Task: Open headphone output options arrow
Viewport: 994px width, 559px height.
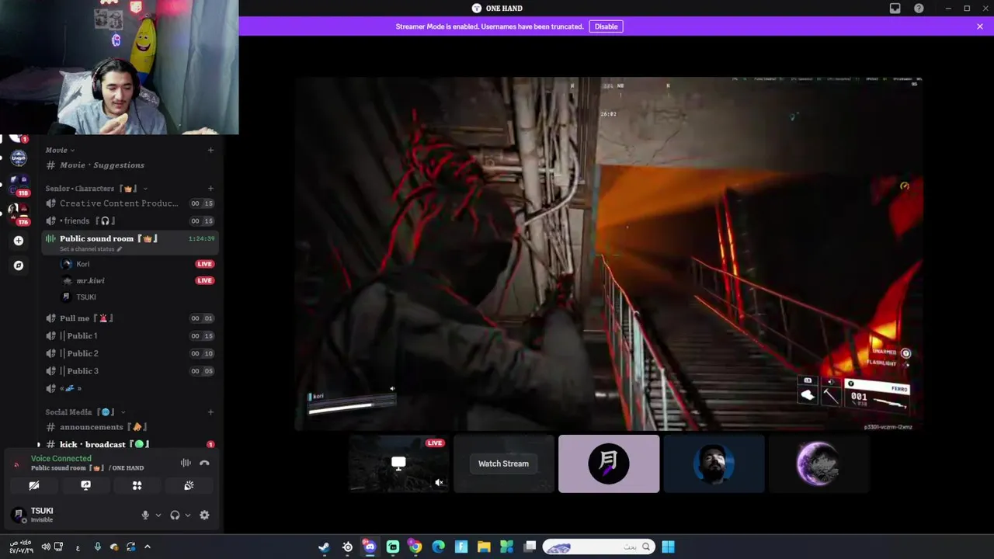Action: [188, 515]
